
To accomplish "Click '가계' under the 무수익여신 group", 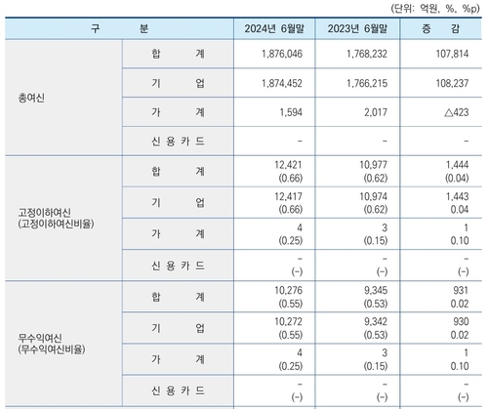I will coord(178,359).
